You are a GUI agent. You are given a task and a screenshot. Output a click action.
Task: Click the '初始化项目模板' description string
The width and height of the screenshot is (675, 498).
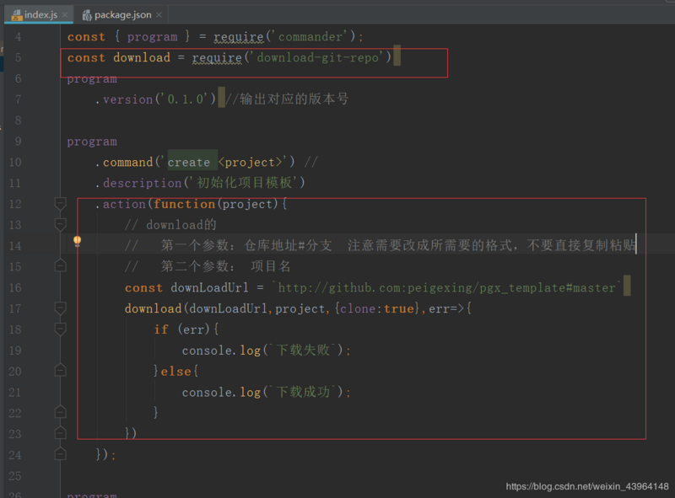click(245, 183)
